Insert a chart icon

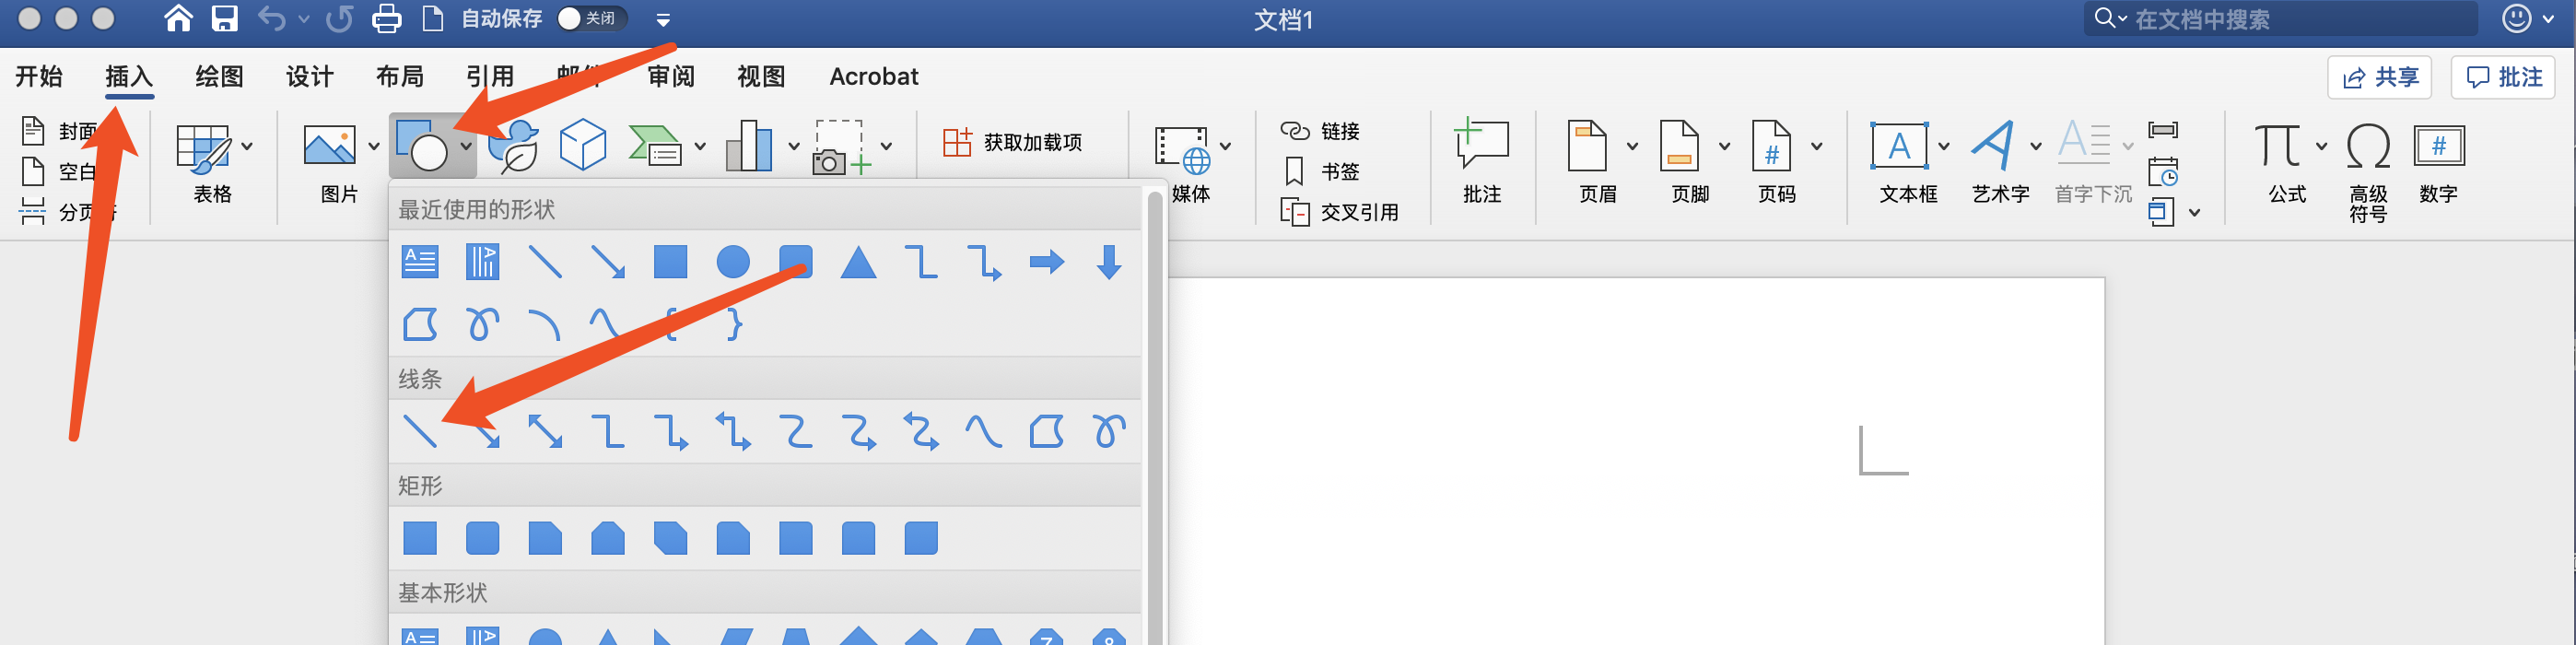coord(749,146)
